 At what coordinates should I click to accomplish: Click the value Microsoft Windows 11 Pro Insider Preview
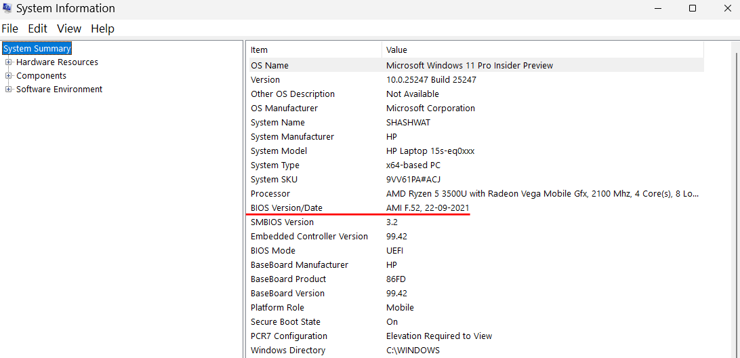(470, 65)
